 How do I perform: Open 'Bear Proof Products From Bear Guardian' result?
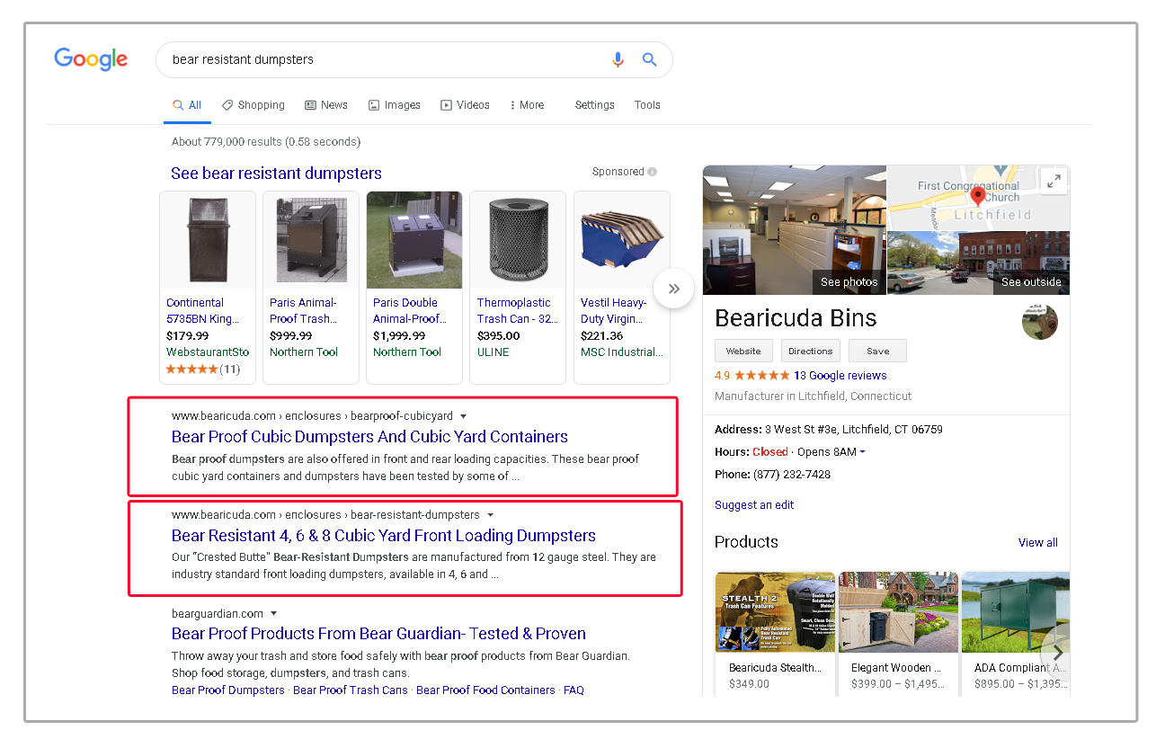(x=378, y=634)
